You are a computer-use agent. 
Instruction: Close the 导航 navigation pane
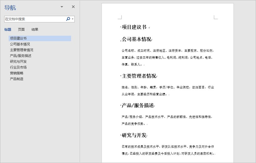[73, 7]
